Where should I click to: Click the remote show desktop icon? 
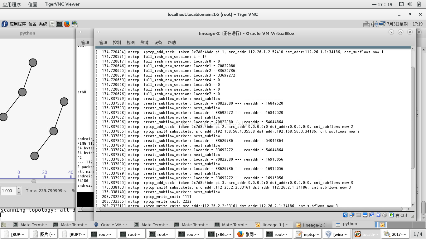[x=4, y=225]
